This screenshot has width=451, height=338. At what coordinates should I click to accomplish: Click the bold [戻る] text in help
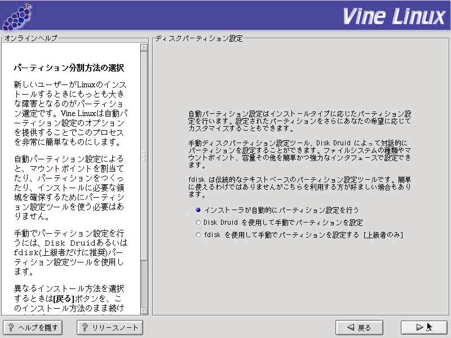(64, 299)
